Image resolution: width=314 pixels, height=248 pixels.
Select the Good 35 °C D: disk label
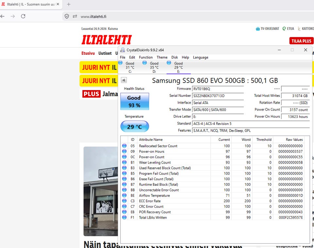[x=154, y=67]
